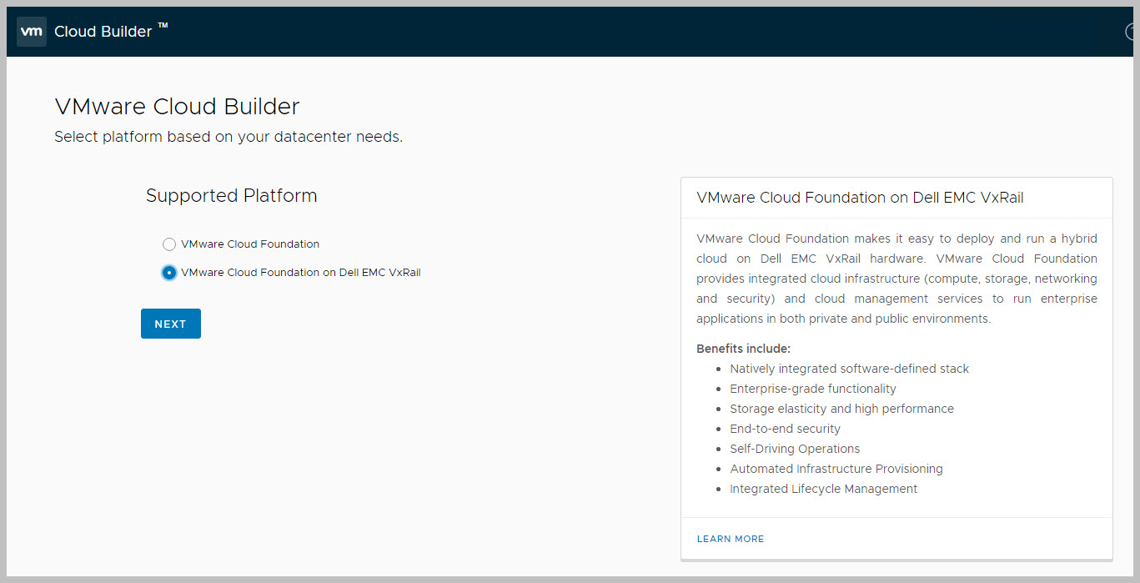
Task: Click "End-to-end security" bullet item
Action: click(785, 429)
